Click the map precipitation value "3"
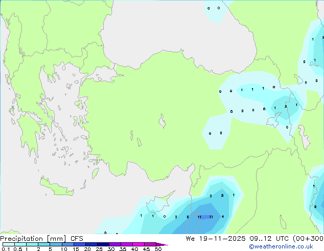The width and height of the screenshot is (324, 251). [222, 195]
